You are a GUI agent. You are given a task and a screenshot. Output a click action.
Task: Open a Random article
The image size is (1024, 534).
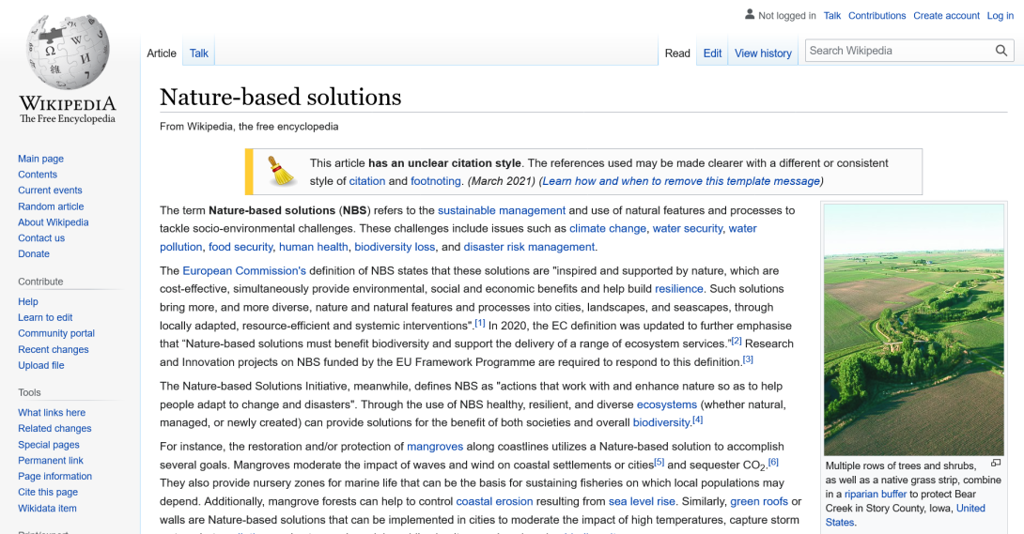(x=51, y=206)
